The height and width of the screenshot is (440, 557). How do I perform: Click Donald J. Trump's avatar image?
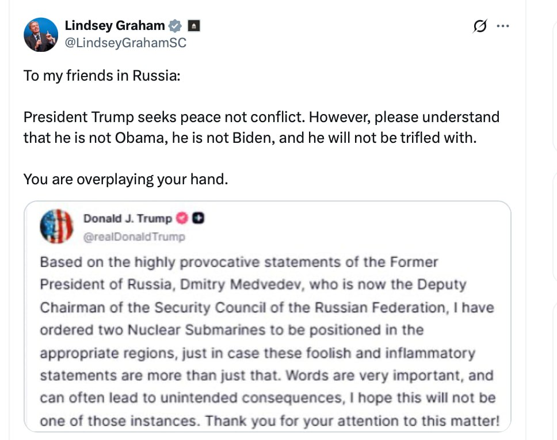point(56,226)
